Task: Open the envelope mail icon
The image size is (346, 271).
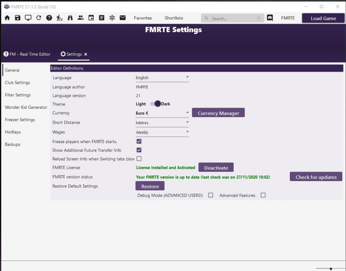Action: pyautogui.click(x=123, y=18)
